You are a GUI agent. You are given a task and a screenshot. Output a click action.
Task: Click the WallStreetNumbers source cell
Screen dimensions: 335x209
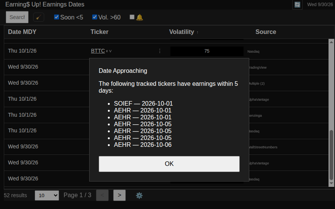(x=263, y=147)
